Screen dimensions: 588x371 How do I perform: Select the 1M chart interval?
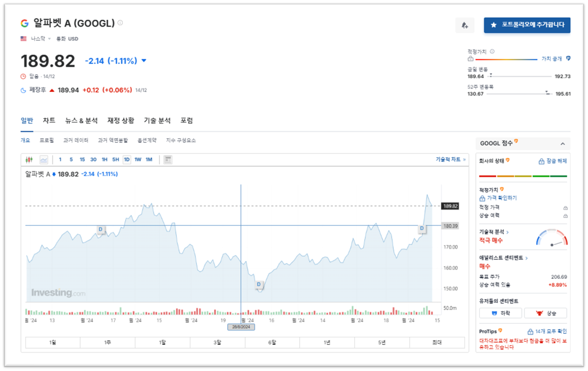tap(149, 160)
